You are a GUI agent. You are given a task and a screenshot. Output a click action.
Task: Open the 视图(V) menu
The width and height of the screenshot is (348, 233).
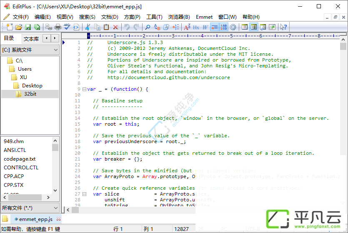[65, 17]
